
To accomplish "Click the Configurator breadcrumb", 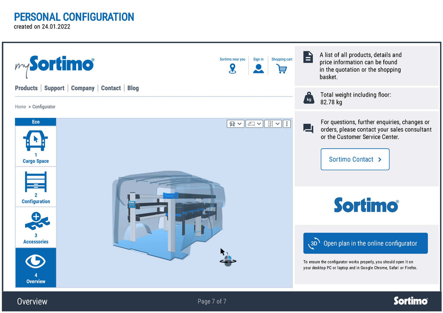I will [44, 107].
